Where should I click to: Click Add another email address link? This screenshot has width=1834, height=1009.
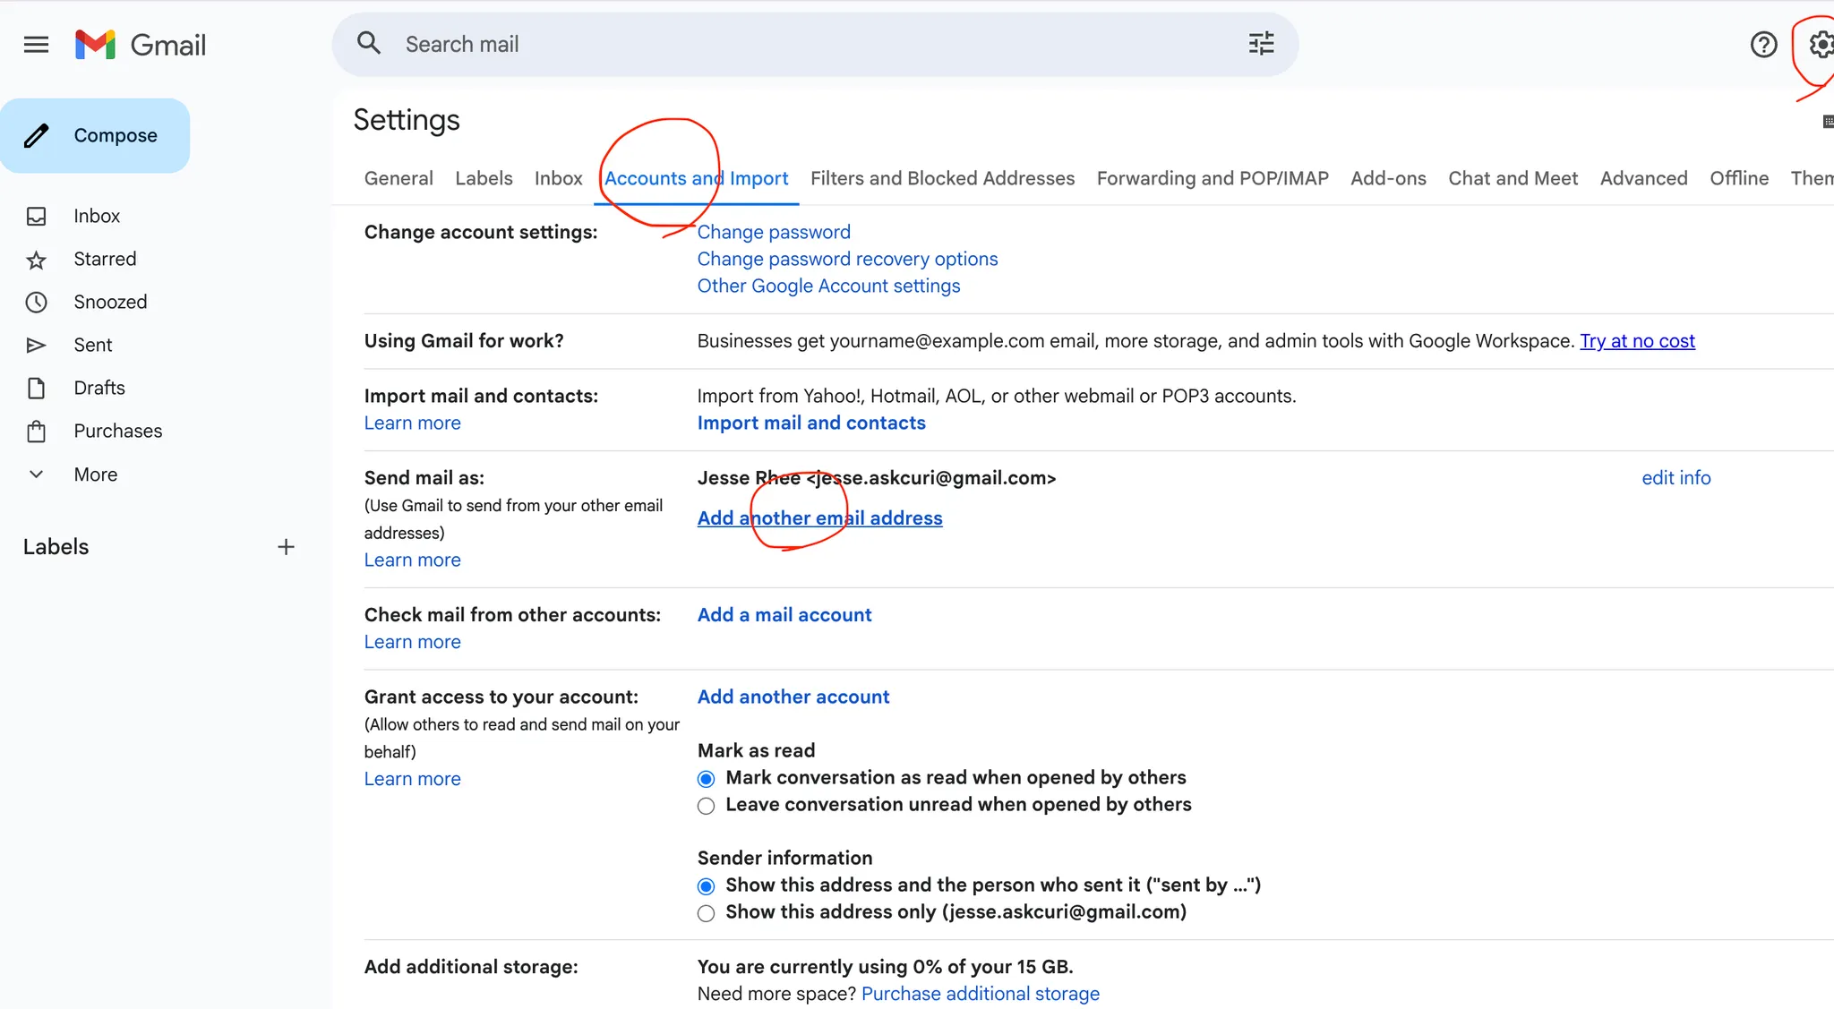point(819,518)
